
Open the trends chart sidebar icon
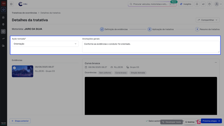coord(3,39)
